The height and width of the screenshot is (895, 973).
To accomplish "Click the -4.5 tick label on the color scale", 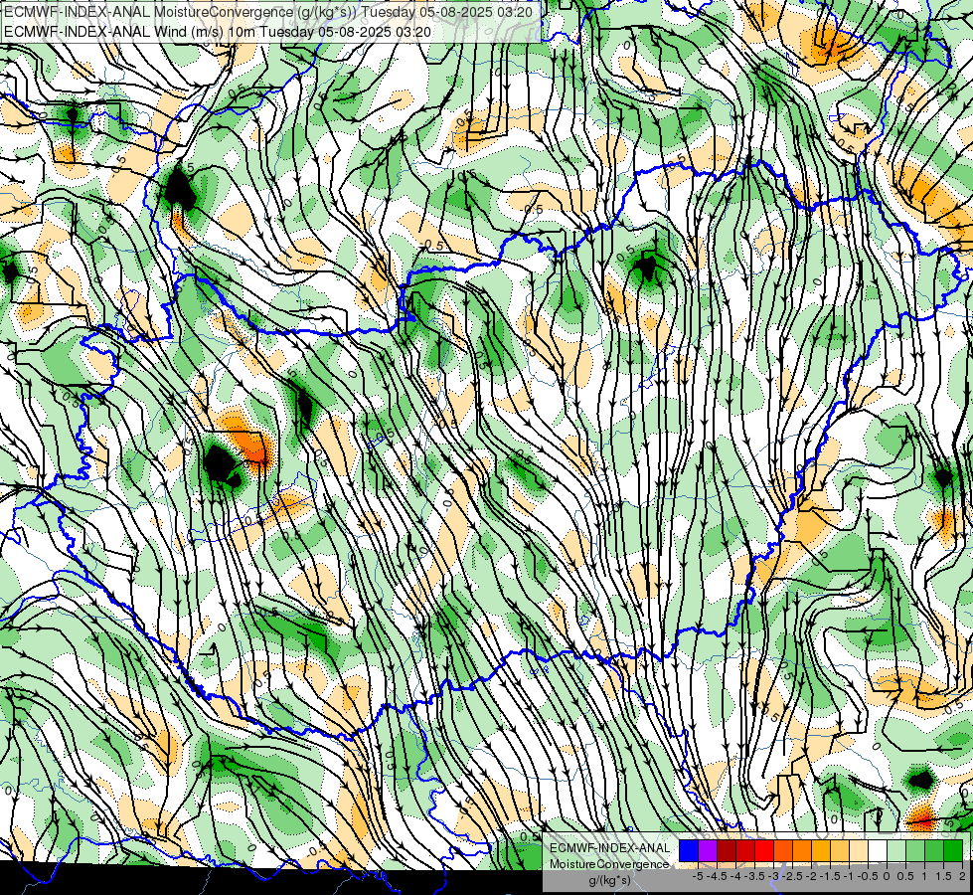I will click(x=717, y=876).
